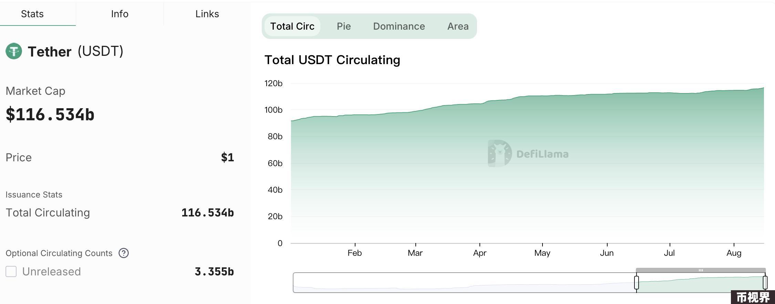Switch chart to Pie view
This screenshot has width=775, height=304.
(344, 26)
